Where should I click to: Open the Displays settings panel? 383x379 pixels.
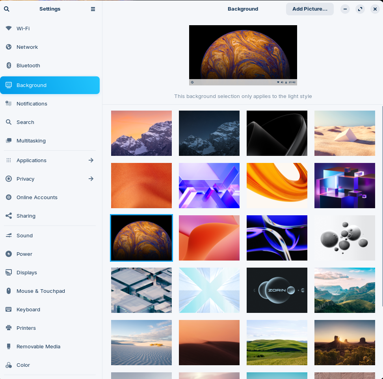27,272
